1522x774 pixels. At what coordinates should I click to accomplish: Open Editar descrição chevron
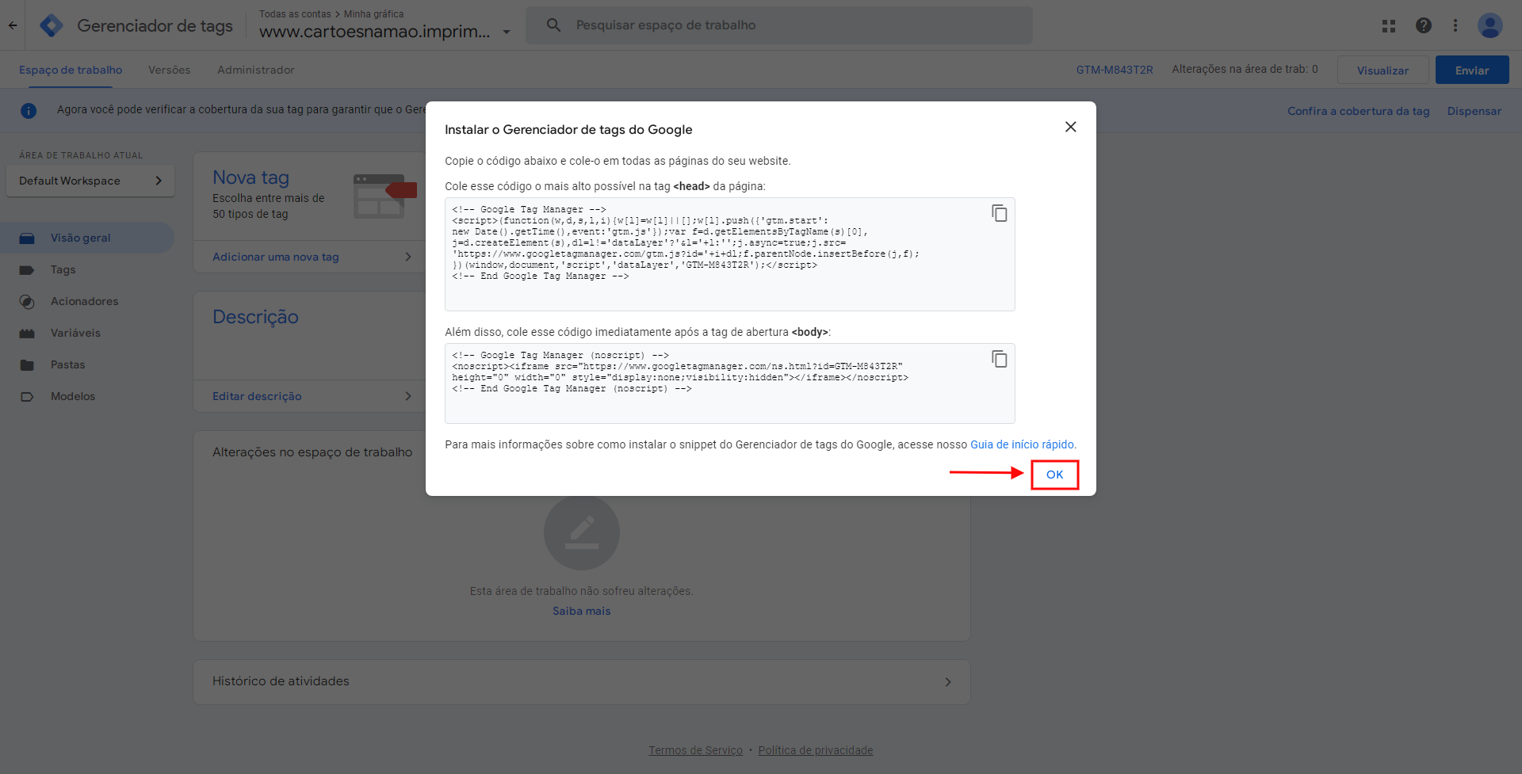pyautogui.click(x=408, y=396)
